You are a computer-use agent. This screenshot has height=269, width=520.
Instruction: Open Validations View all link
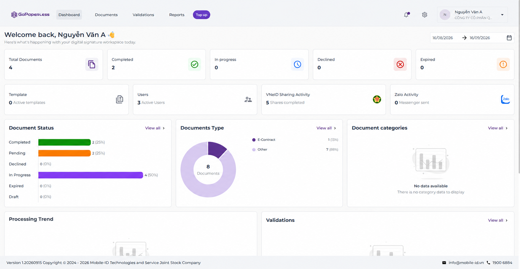coord(498,220)
